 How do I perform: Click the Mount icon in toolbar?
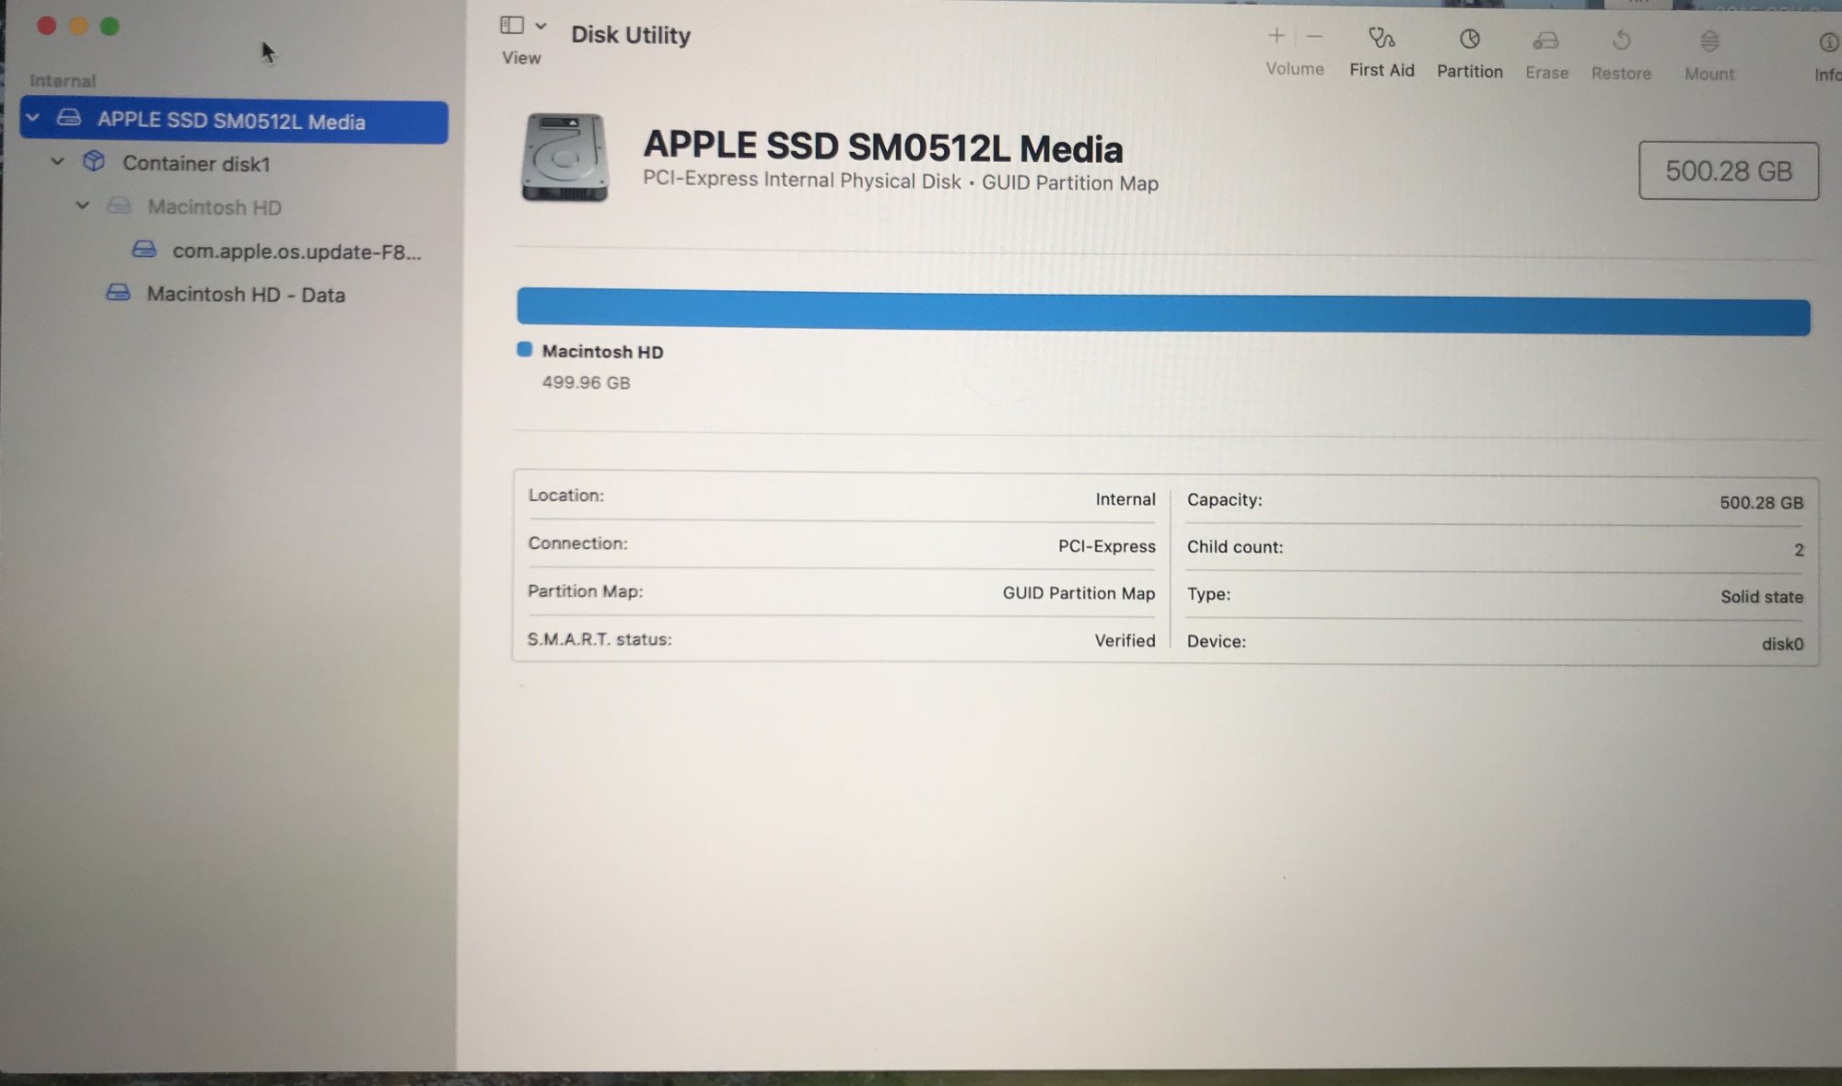point(1708,42)
